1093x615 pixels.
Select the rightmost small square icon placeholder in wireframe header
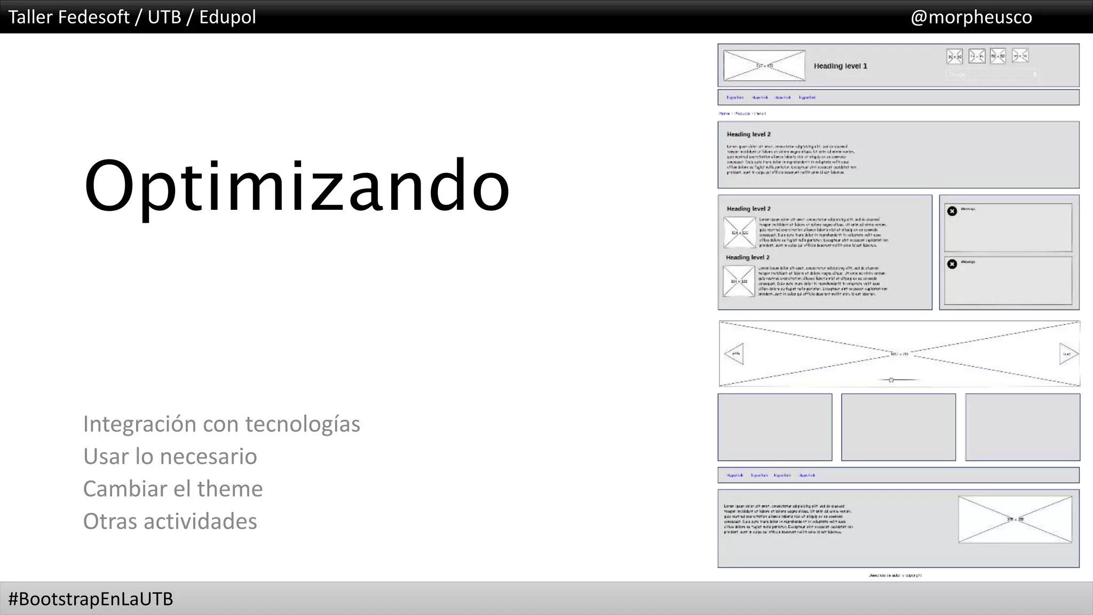point(1020,56)
